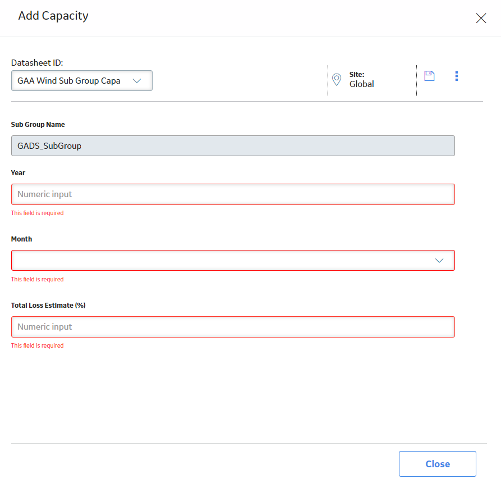
Task: Open the Datasheet ID combo box
Action: [82, 81]
